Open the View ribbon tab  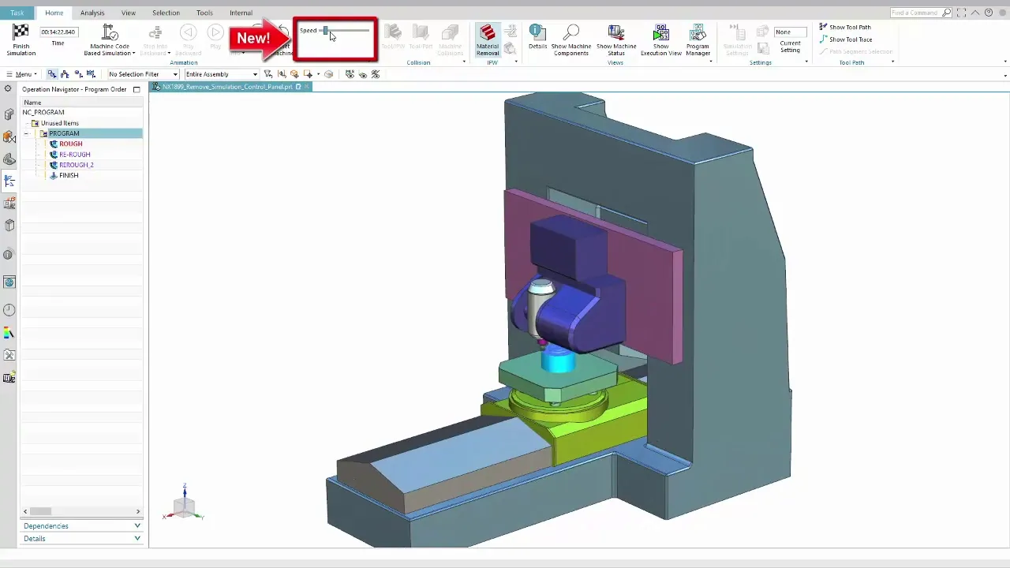point(129,13)
